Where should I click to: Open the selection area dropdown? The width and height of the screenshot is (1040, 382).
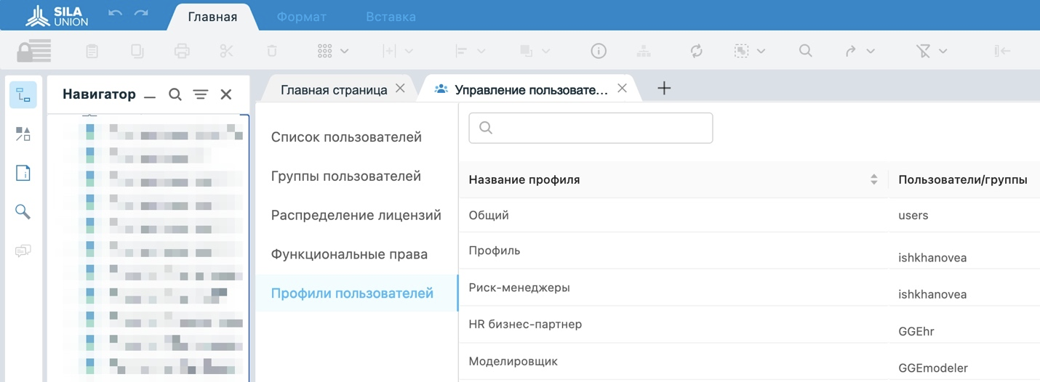point(749,51)
